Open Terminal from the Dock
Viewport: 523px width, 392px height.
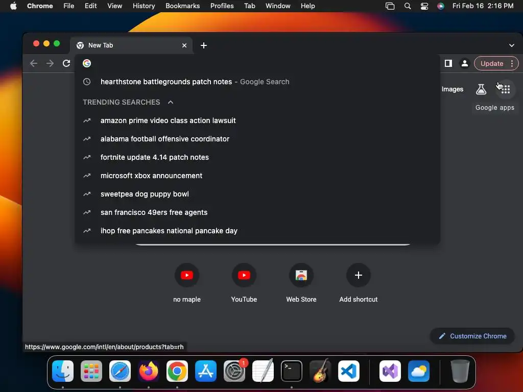pyautogui.click(x=292, y=371)
